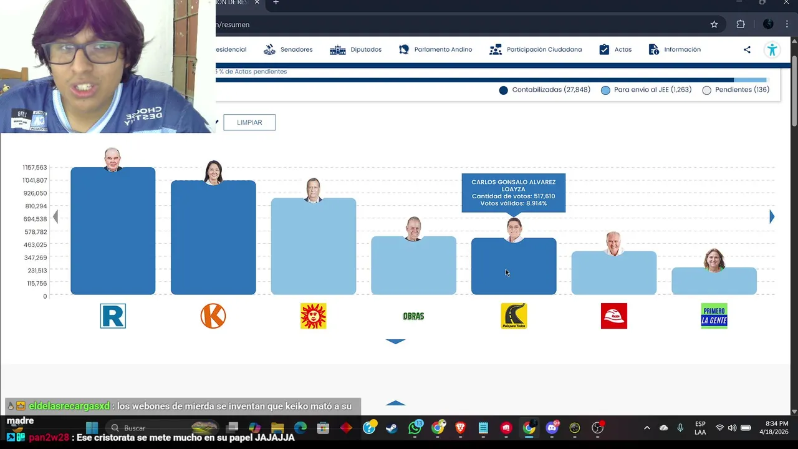Open the Diputados results tab
Viewport: 798px width, 449px height.
pos(355,49)
